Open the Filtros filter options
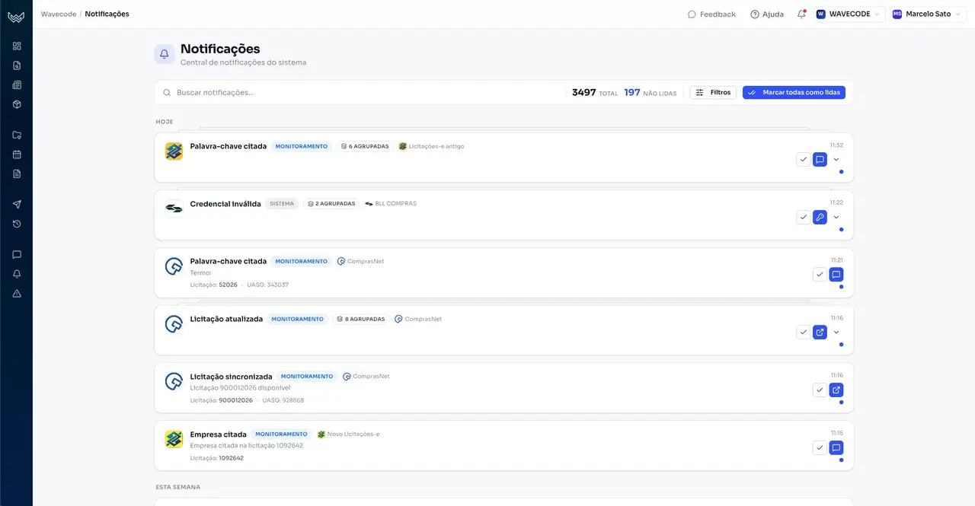975x506 pixels. pos(713,92)
